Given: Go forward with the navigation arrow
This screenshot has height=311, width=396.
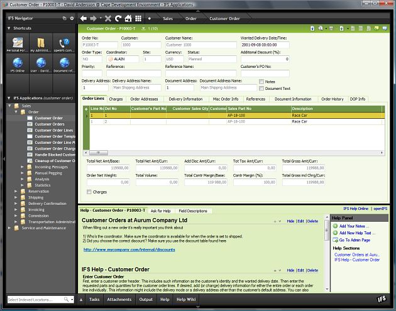Looking at the screenshot, I should coord(94,18).
